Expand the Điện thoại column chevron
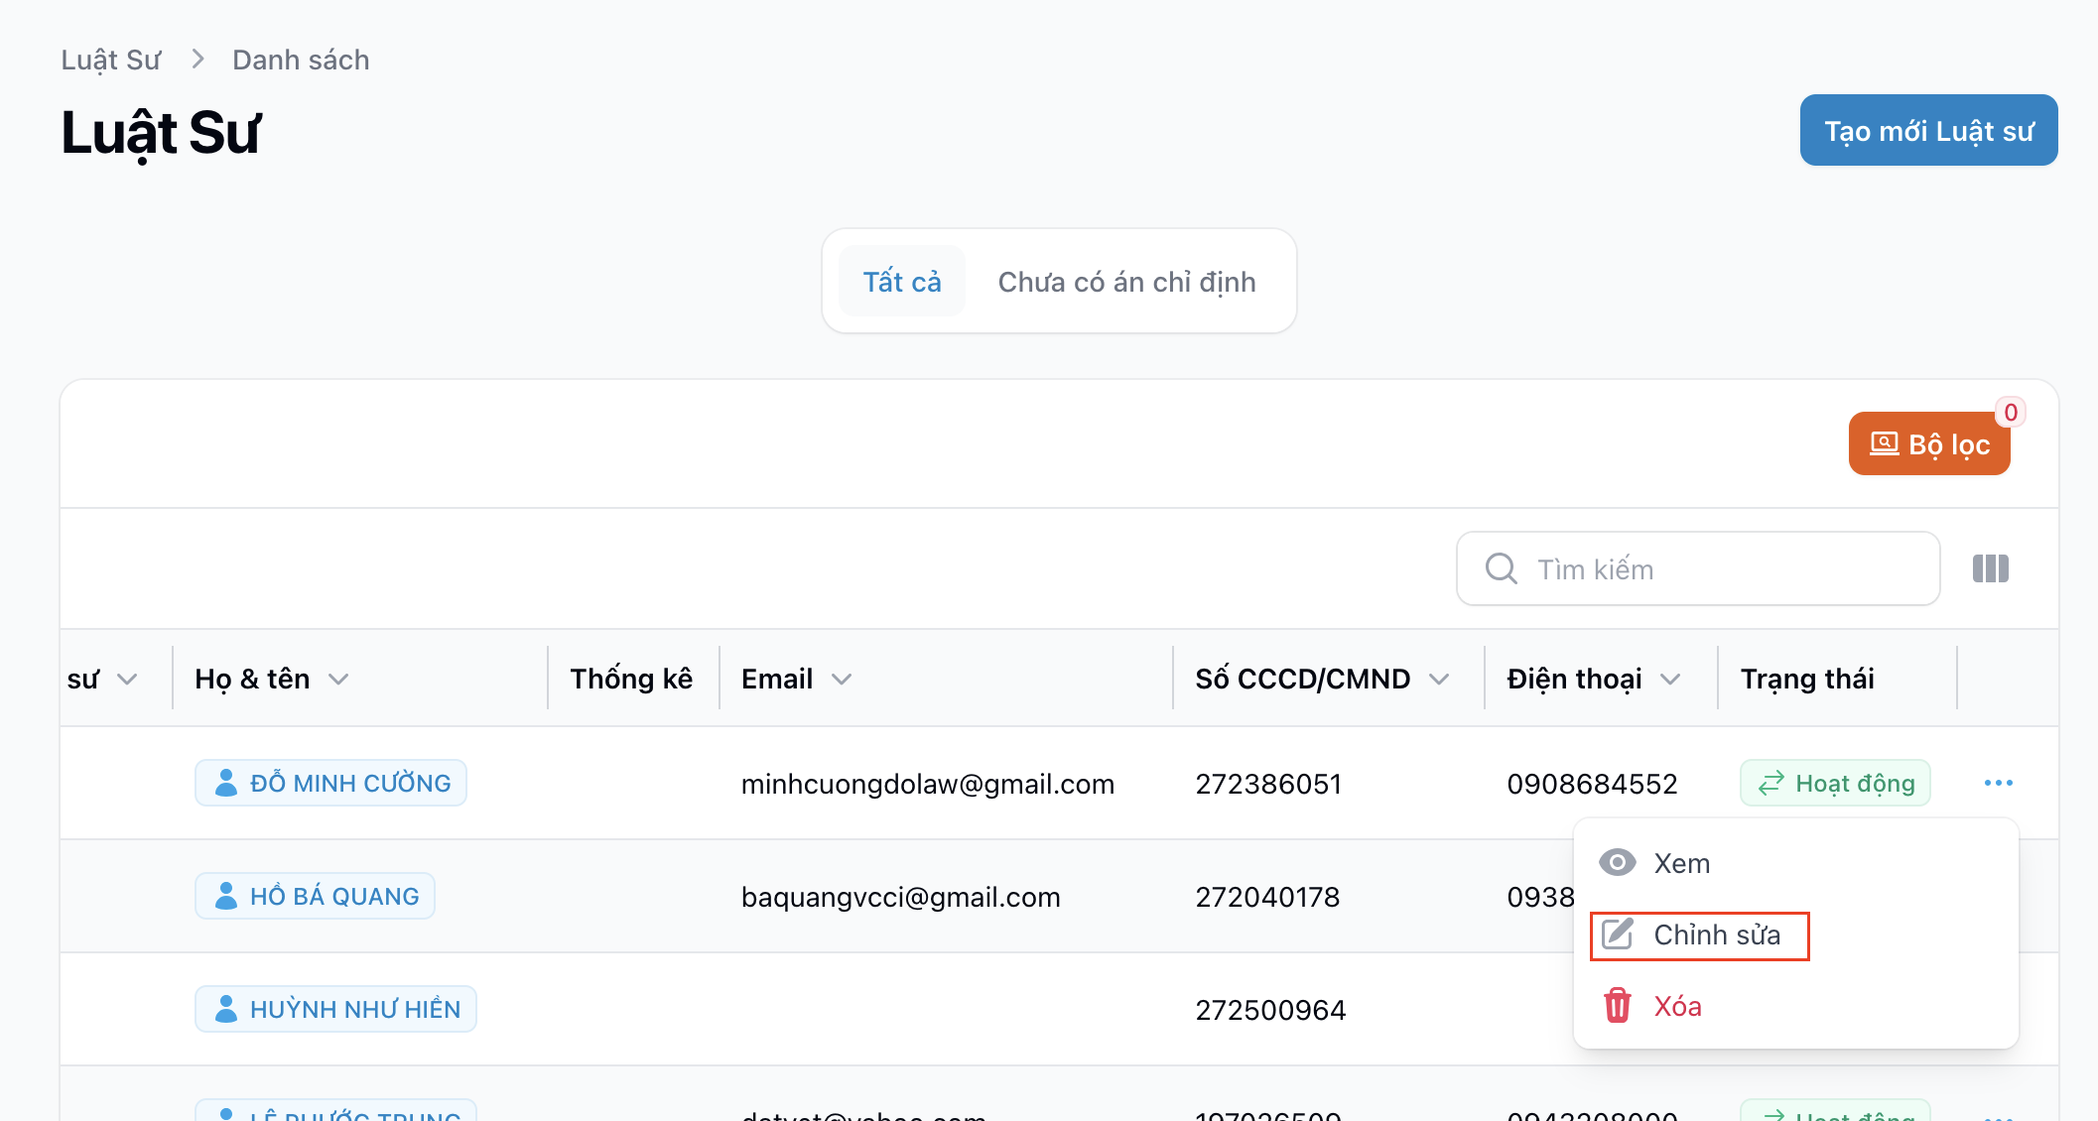 1670,679
